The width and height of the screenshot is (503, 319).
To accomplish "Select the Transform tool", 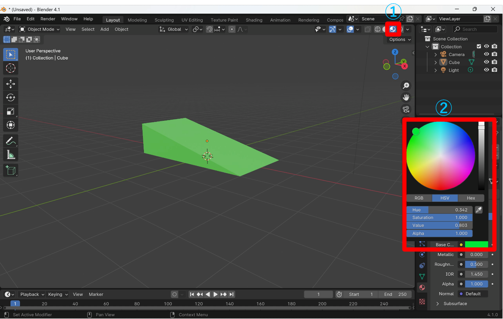I will [11, 125].
